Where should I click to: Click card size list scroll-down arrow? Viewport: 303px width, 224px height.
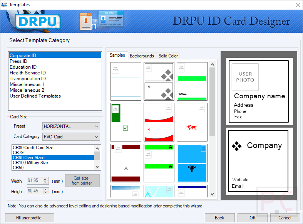(97, 167)
